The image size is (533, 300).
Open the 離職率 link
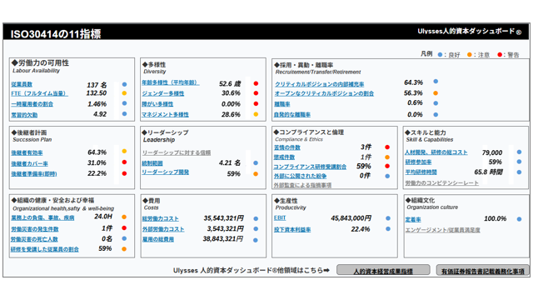coord(282,104)
